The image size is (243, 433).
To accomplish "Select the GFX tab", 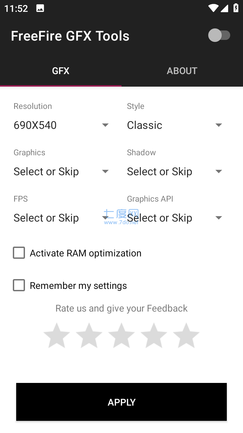I will click(61, 71).
